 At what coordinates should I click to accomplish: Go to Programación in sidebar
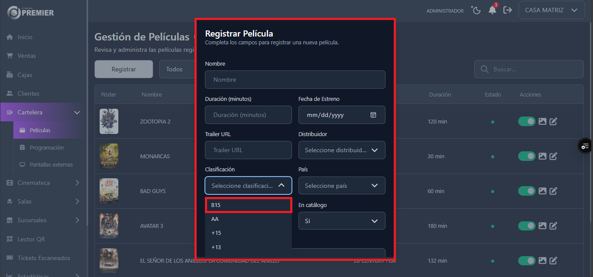coord(47,147)
